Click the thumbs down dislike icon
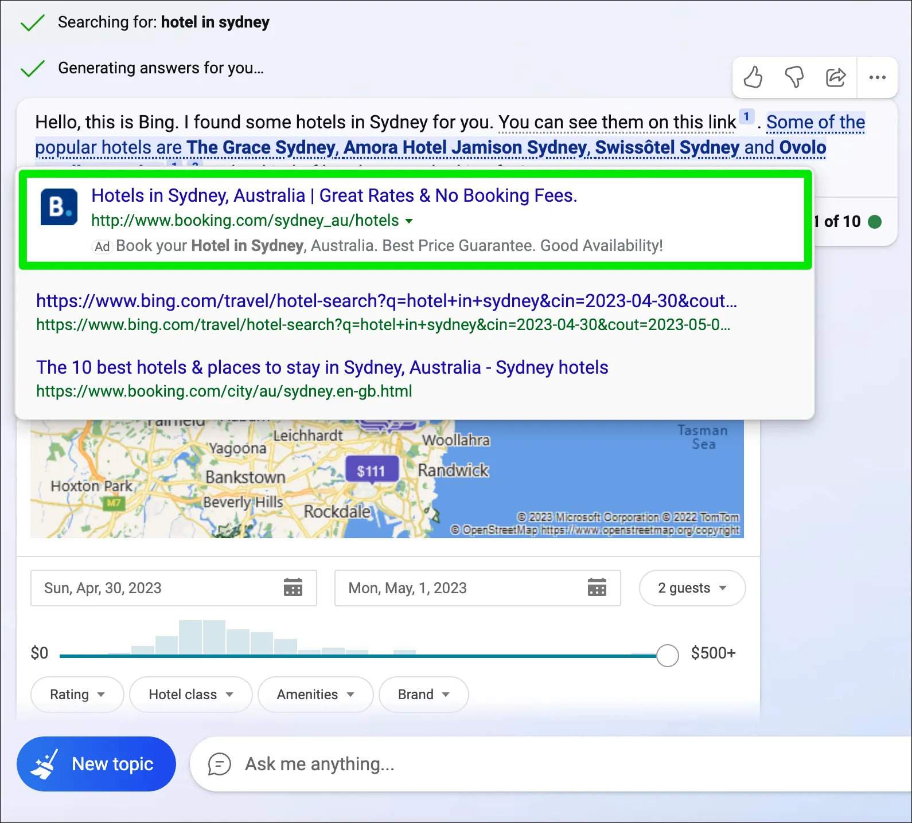Screen dimensions: 912x823 [794, 77]
